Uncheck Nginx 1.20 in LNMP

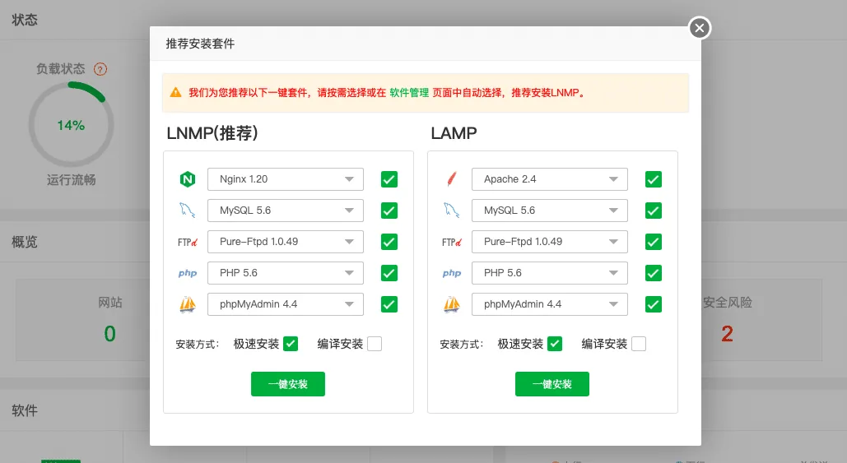(389, 179)
